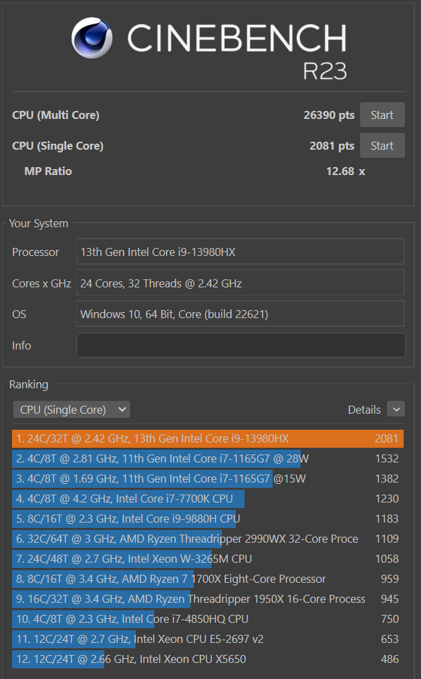Viewport: 421px width, 679px height.
Task: Click the Details label in Ranking
Action: [x=364, y=410]
